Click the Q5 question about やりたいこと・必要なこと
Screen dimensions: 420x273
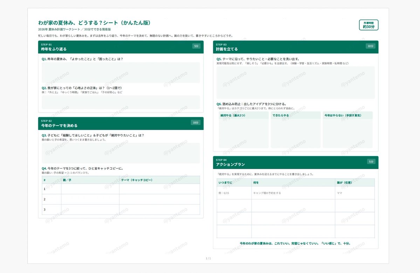(x=258, y=59)
